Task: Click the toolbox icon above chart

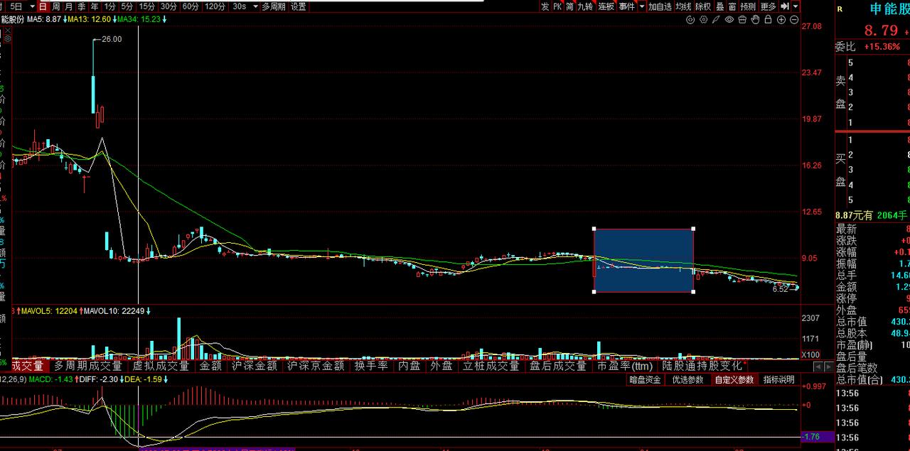Action: pos(743,19)
